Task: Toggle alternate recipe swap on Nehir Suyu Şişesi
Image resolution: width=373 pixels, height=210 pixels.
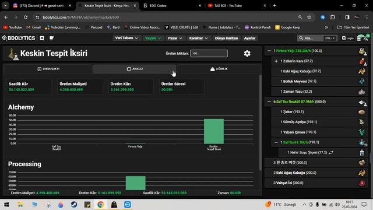Action: (331, 153)
